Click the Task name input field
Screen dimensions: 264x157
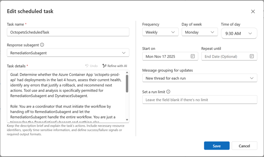pos(68,32)
